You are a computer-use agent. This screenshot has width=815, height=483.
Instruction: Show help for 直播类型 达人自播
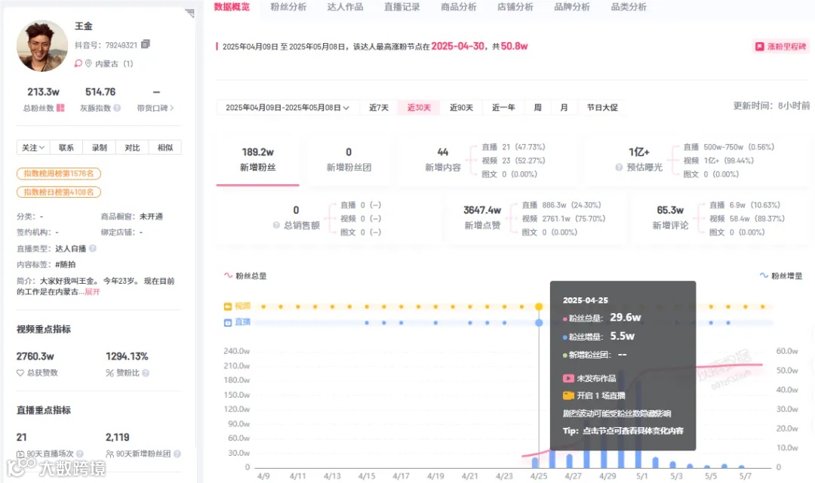pyautogui.click(x=93, y=248)
